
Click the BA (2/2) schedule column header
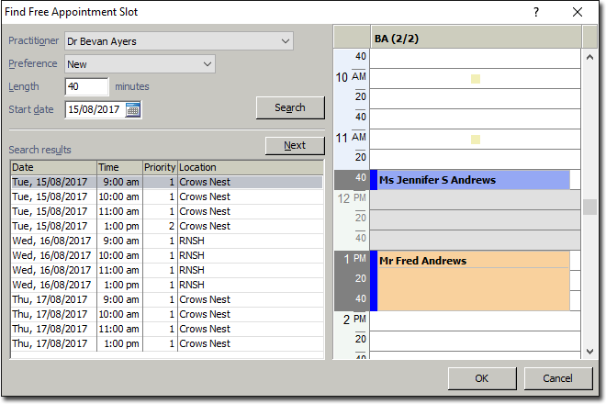[x=476, y=38]
